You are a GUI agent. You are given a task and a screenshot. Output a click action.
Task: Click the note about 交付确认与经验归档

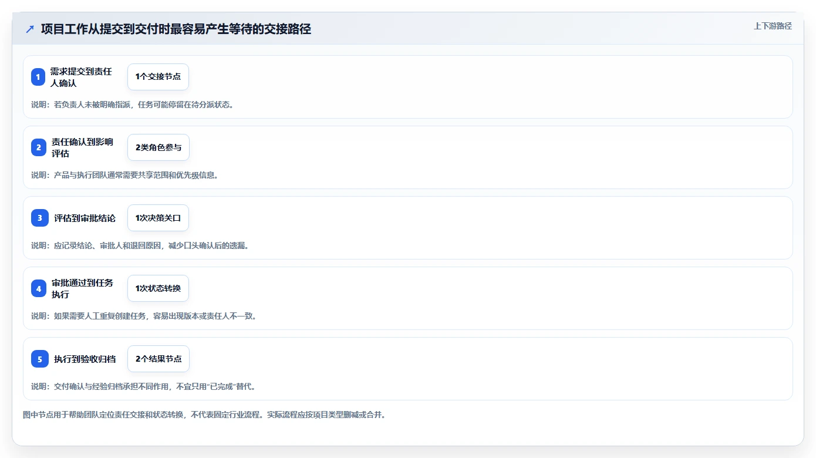143,386
